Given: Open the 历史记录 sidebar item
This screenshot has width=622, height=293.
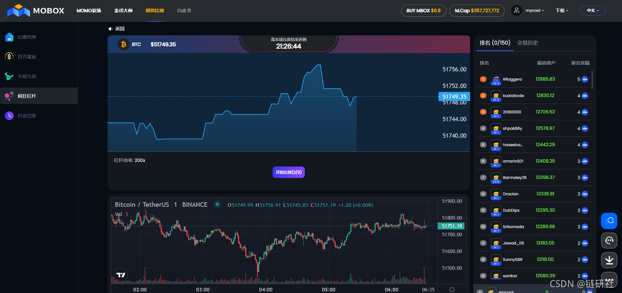Looking at the screenshot, I should click(39, 116).
